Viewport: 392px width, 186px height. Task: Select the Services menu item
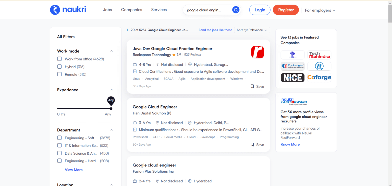click(159, 10)
